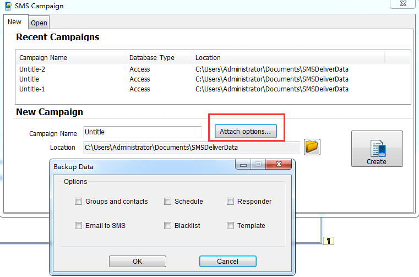The height and width of the screenshot is (277, 419).
Task: Click the paragraph mark icon behind dialog
Action: (x=328, y=241)
